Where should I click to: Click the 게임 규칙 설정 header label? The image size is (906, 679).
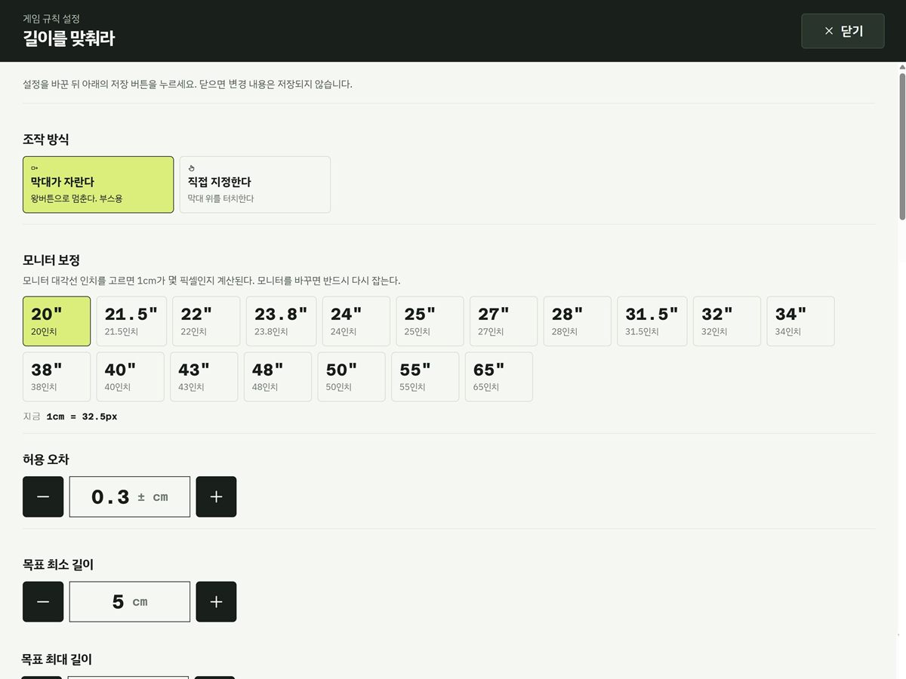51,18
